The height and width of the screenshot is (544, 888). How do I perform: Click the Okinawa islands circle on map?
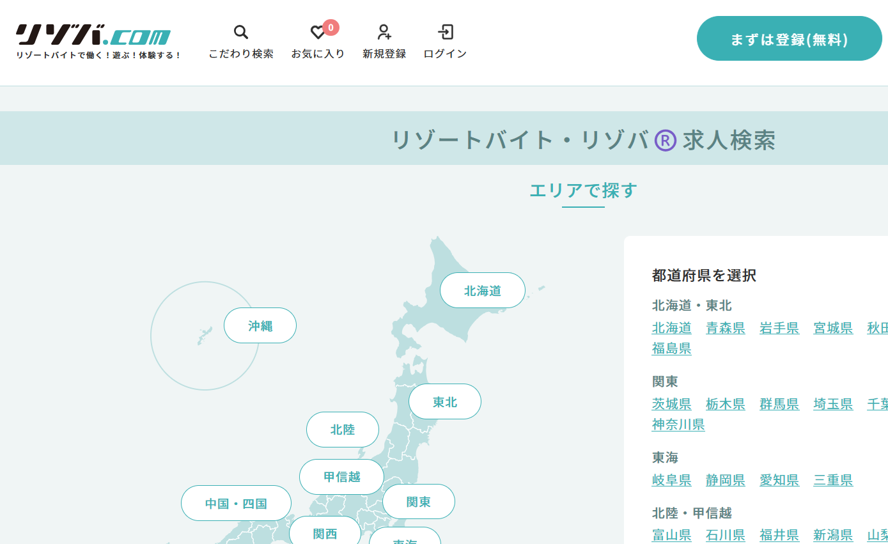pos(203,337)
